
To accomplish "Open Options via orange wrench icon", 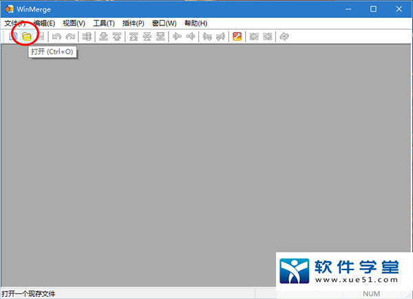I will (237, 36).
